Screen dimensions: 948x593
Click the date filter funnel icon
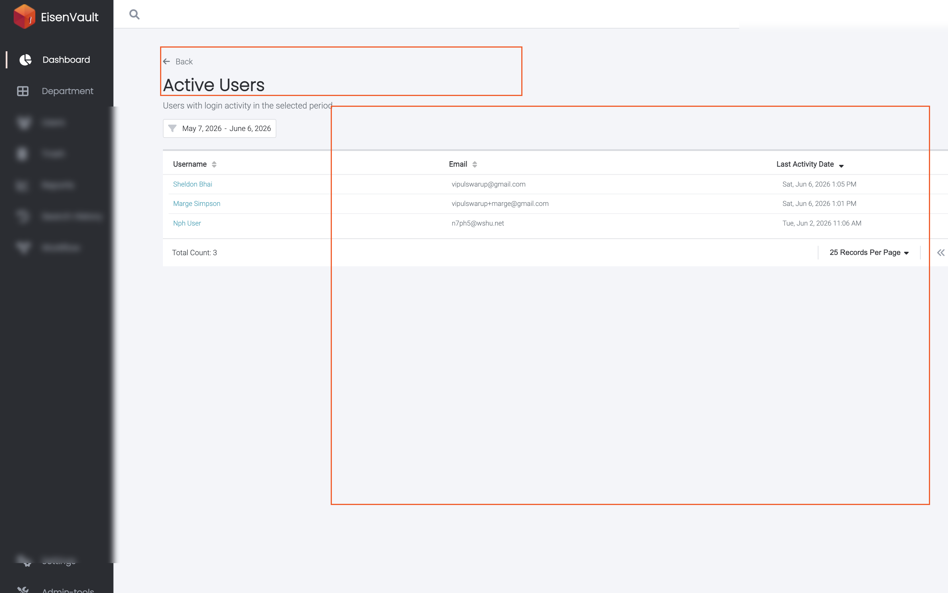tap(172, 128)
